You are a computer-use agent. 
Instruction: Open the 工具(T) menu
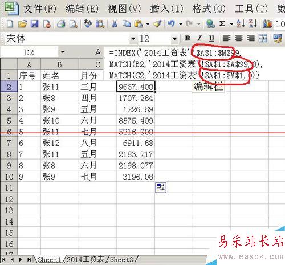pyautogui.click(x=251, y=9)
